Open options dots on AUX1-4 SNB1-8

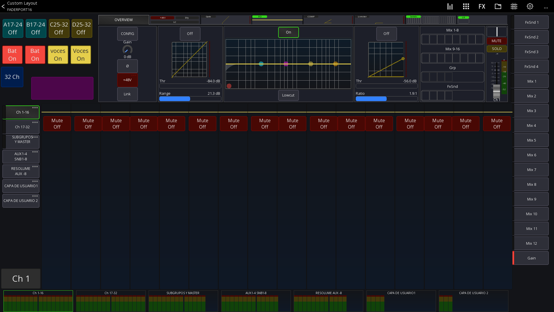click(35, 152)
